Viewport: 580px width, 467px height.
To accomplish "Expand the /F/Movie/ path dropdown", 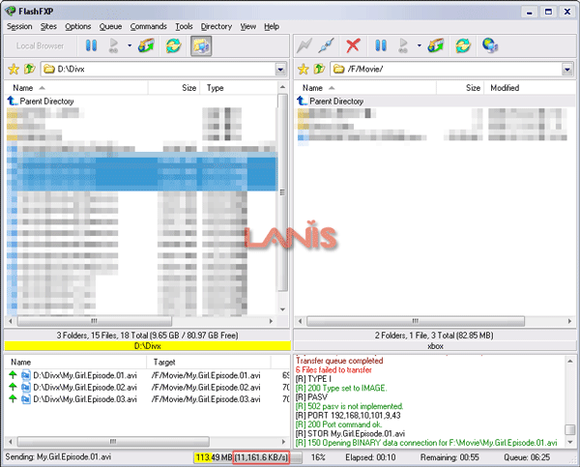I will point(567,70).
